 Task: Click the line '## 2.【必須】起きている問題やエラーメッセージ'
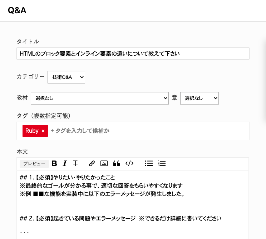[x=78, y=219]
